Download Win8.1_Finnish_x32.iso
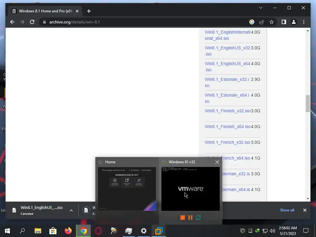Viewport: 316px width, 237px height. [227, 111]
